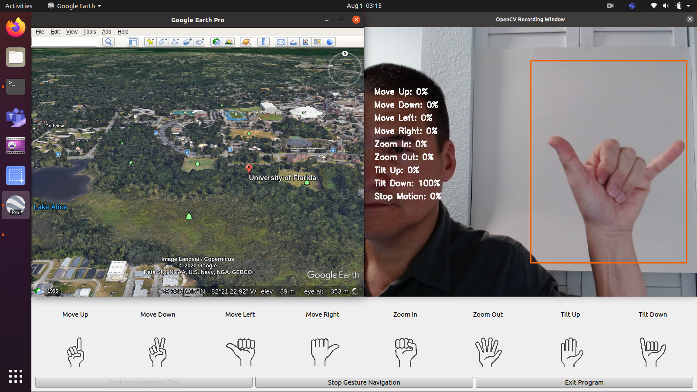The image size is (697, 392).
Task: Click the Zoom In fist gesture icon
Action: [406, 352]
